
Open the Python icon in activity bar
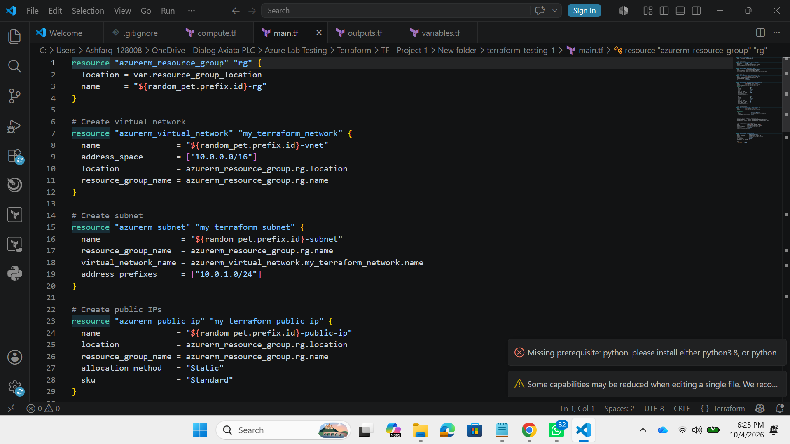15,273
